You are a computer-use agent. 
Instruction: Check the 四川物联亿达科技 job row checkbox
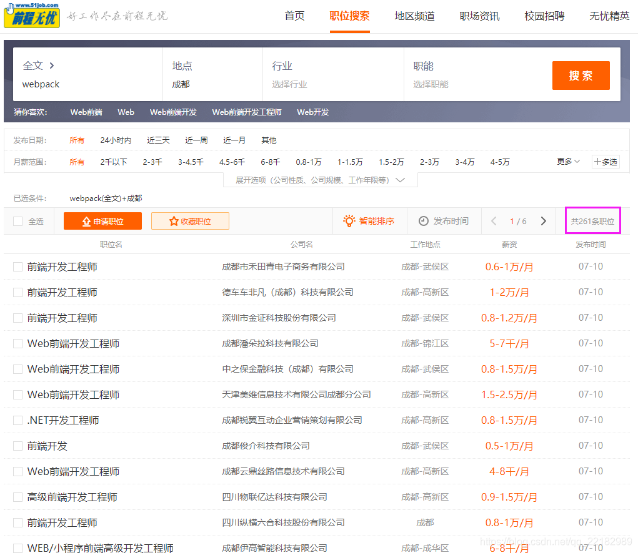(x=18, y=497)
